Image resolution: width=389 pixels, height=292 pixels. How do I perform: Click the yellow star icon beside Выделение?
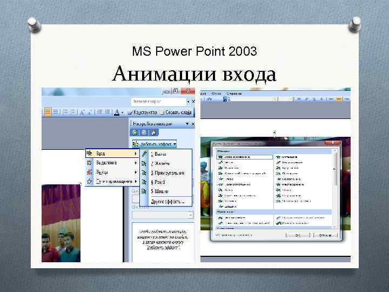click(89, 163)
